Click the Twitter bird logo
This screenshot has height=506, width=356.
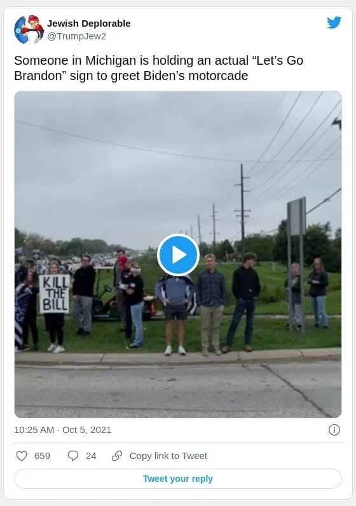tap(334, 23)
